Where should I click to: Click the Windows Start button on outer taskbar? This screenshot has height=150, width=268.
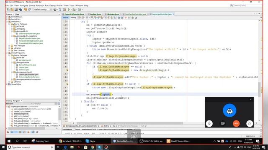click(x=3, y=147)
